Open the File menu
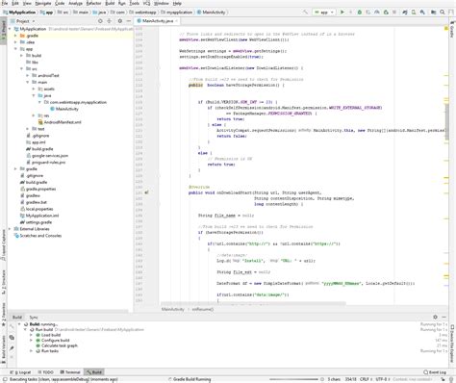 pos(5,3)
